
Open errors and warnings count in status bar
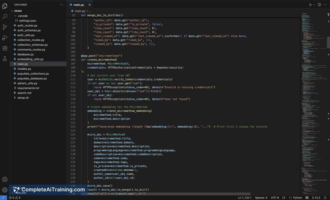(15, 198)
